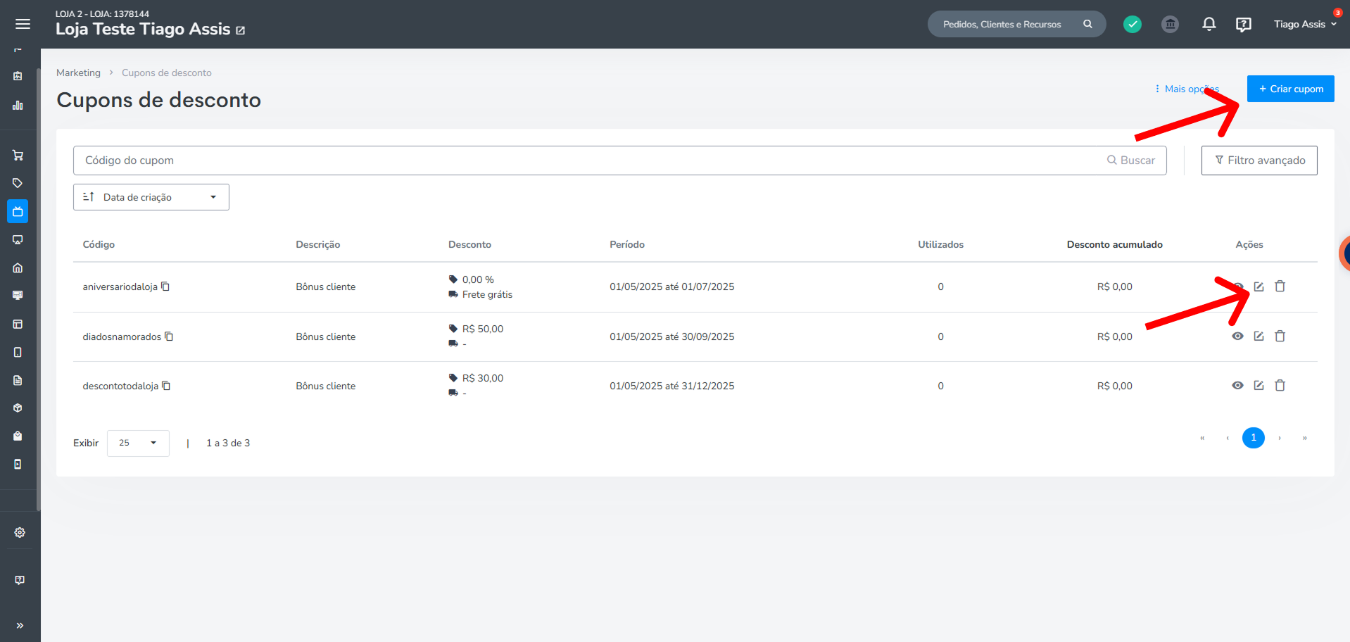Open the shopping cart icon in the sidebar

coord(18,155)
